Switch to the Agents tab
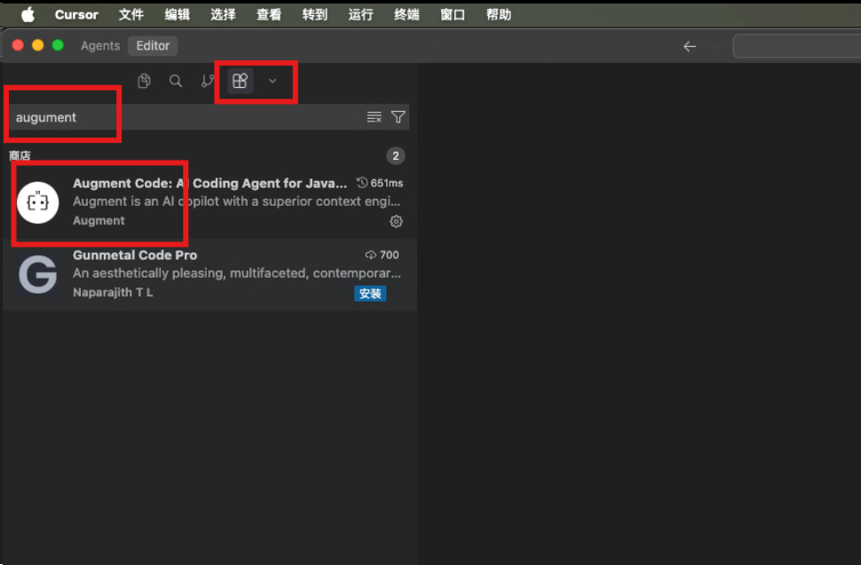This screenshot has width=861, height=565. coord(100,46)
